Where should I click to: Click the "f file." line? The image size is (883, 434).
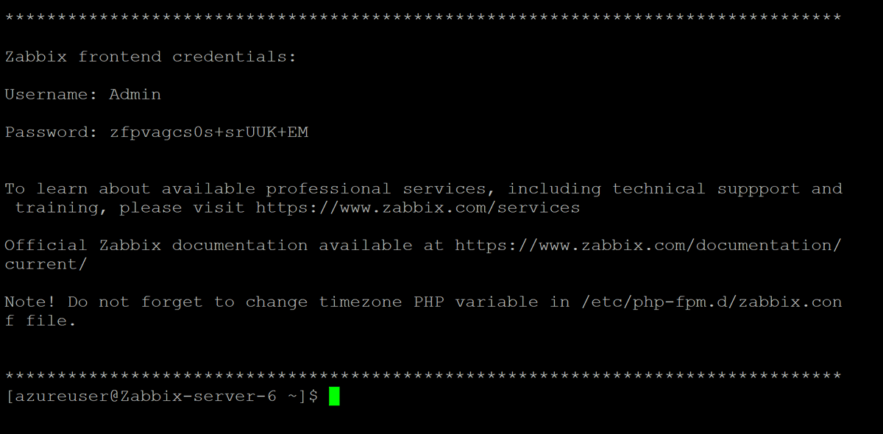coord(40,321)
